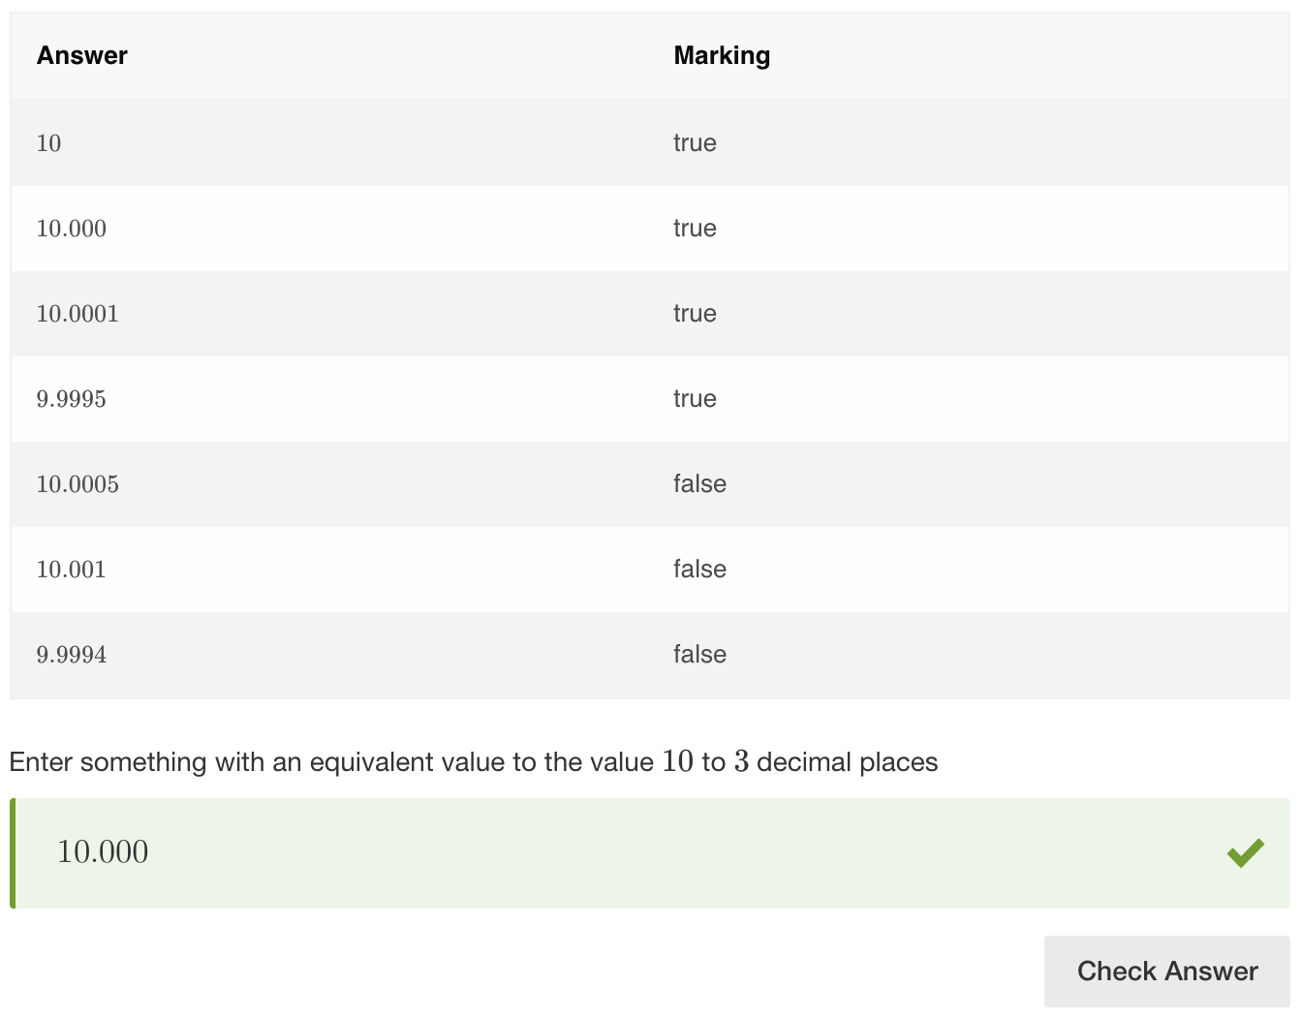Click the green checkmark icon
1302x1019 pixels.
pyautogui.click(x=1245, y=851)
